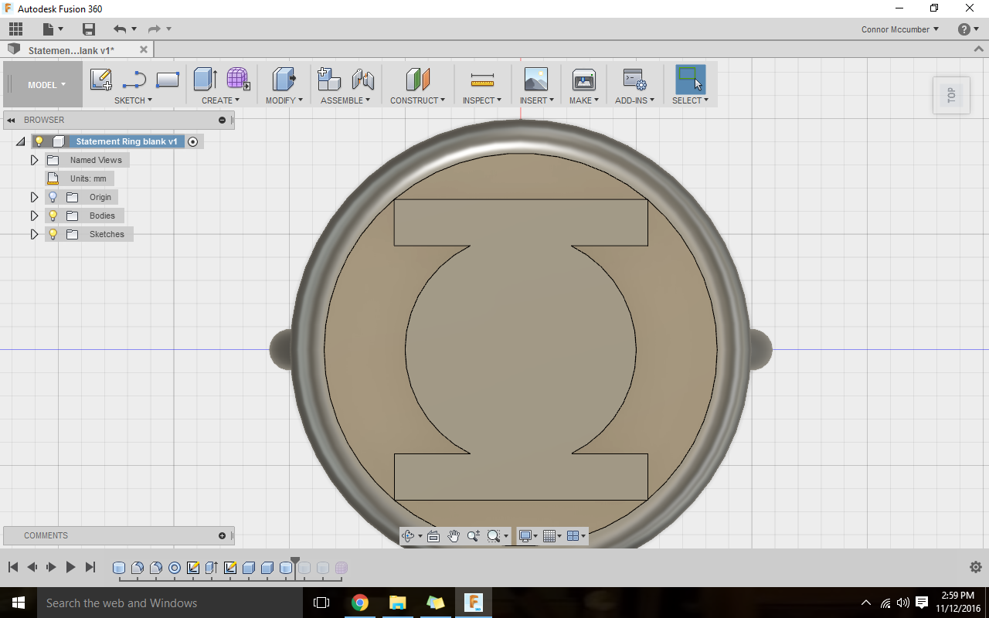Open the Viewports layout dropdown

(576, 536)
